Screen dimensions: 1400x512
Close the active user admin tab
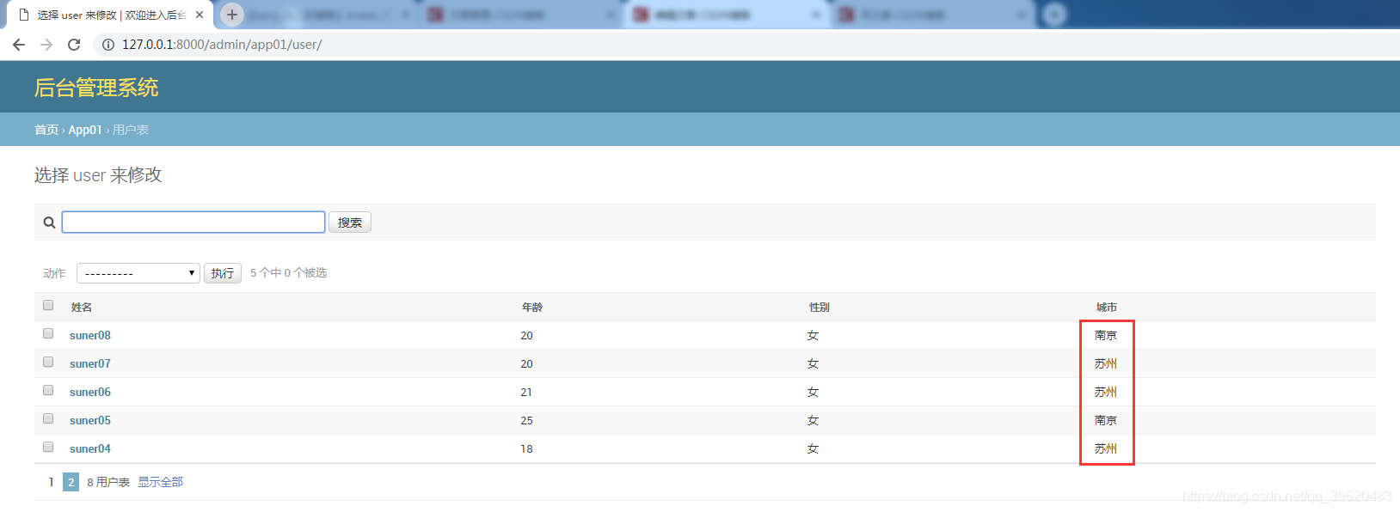click(200, 15)
